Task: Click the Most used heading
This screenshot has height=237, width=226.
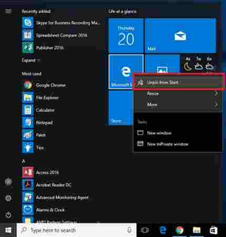Action: click(x=32, y=73)
